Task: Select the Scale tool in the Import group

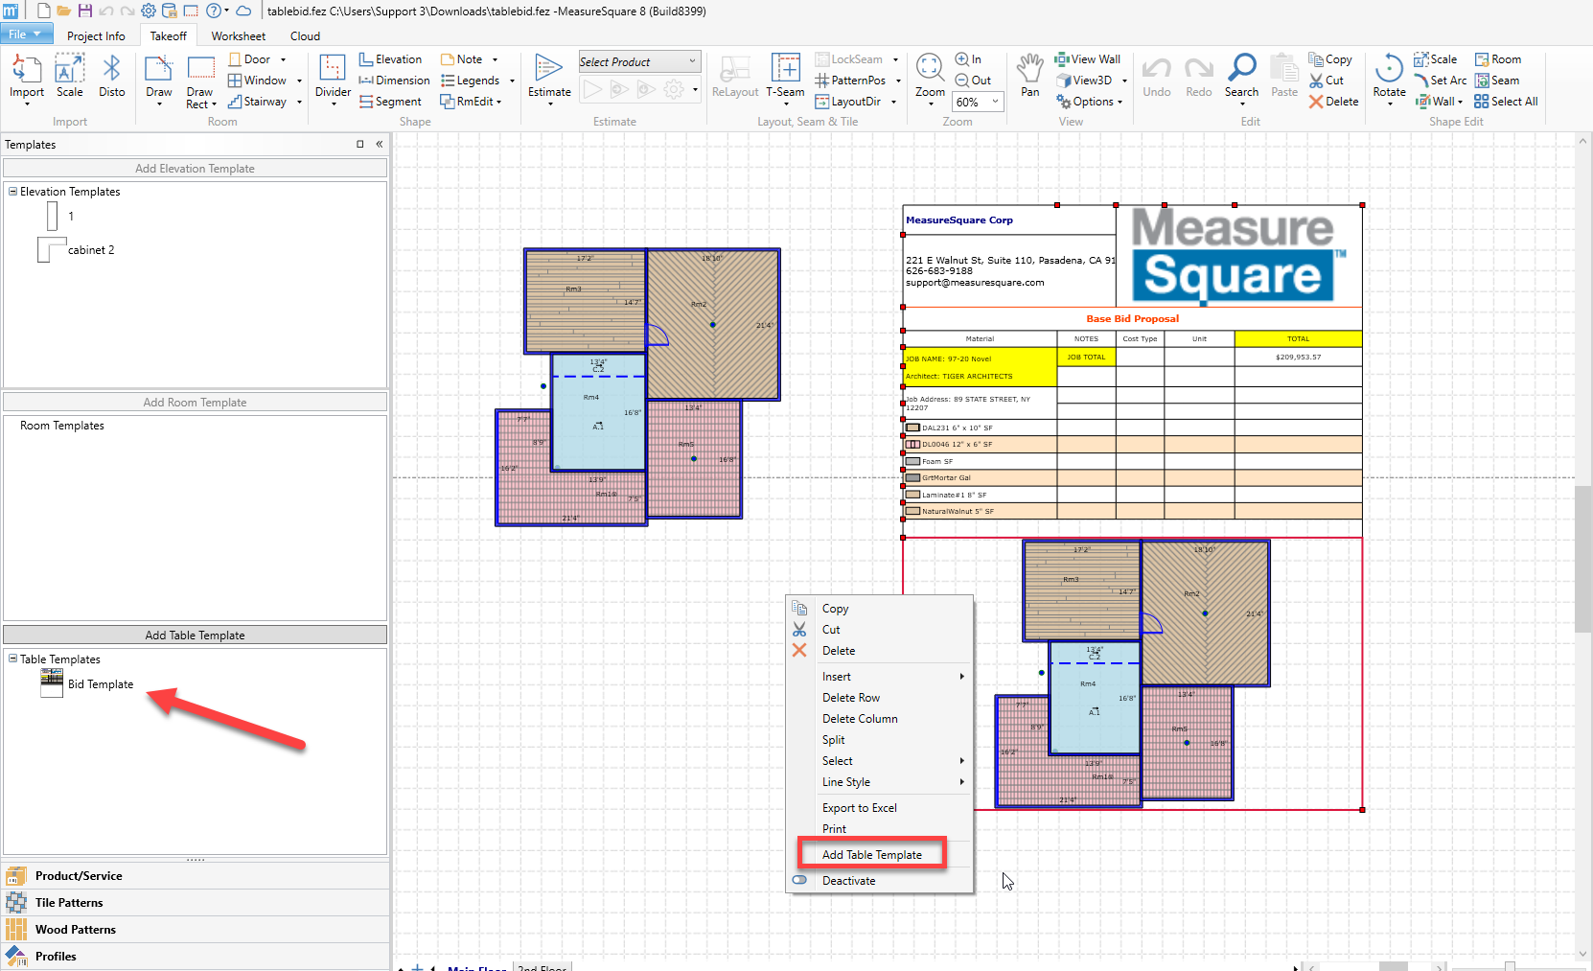Action: tap(70, 77)
